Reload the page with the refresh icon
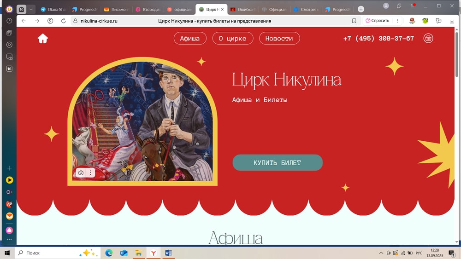461x259 pixels. (x=63, y=21)
